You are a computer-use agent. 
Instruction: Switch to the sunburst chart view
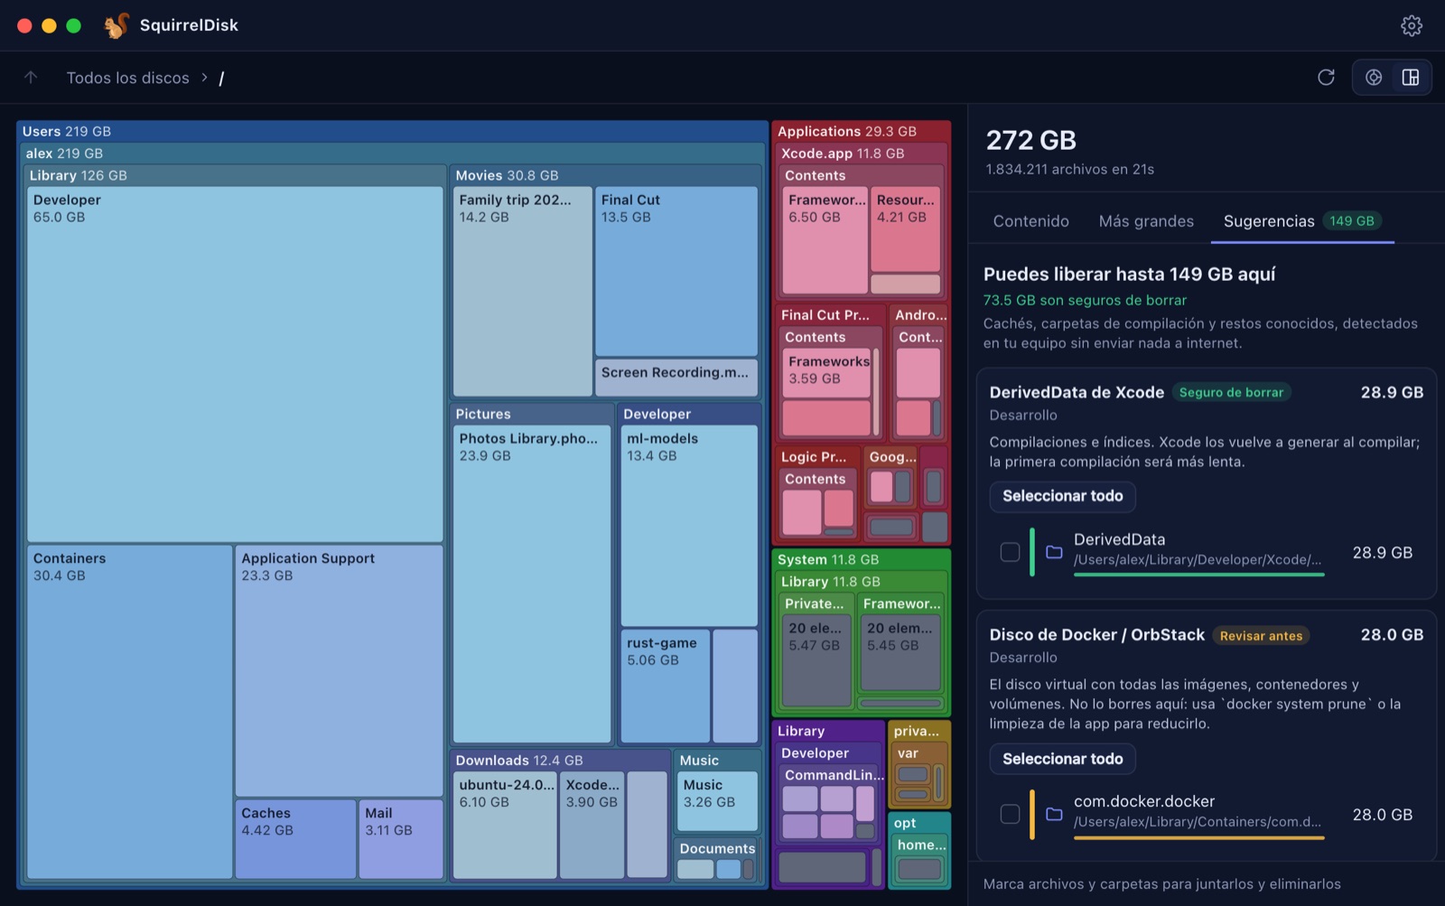point(1374,78)
